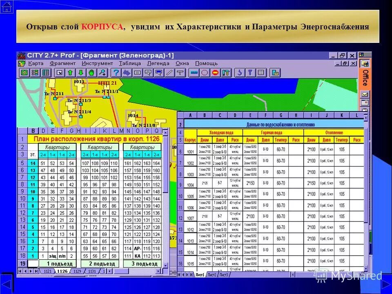
Task: Switch to the Лист2 sheet tab
Action: click(212, 274)
